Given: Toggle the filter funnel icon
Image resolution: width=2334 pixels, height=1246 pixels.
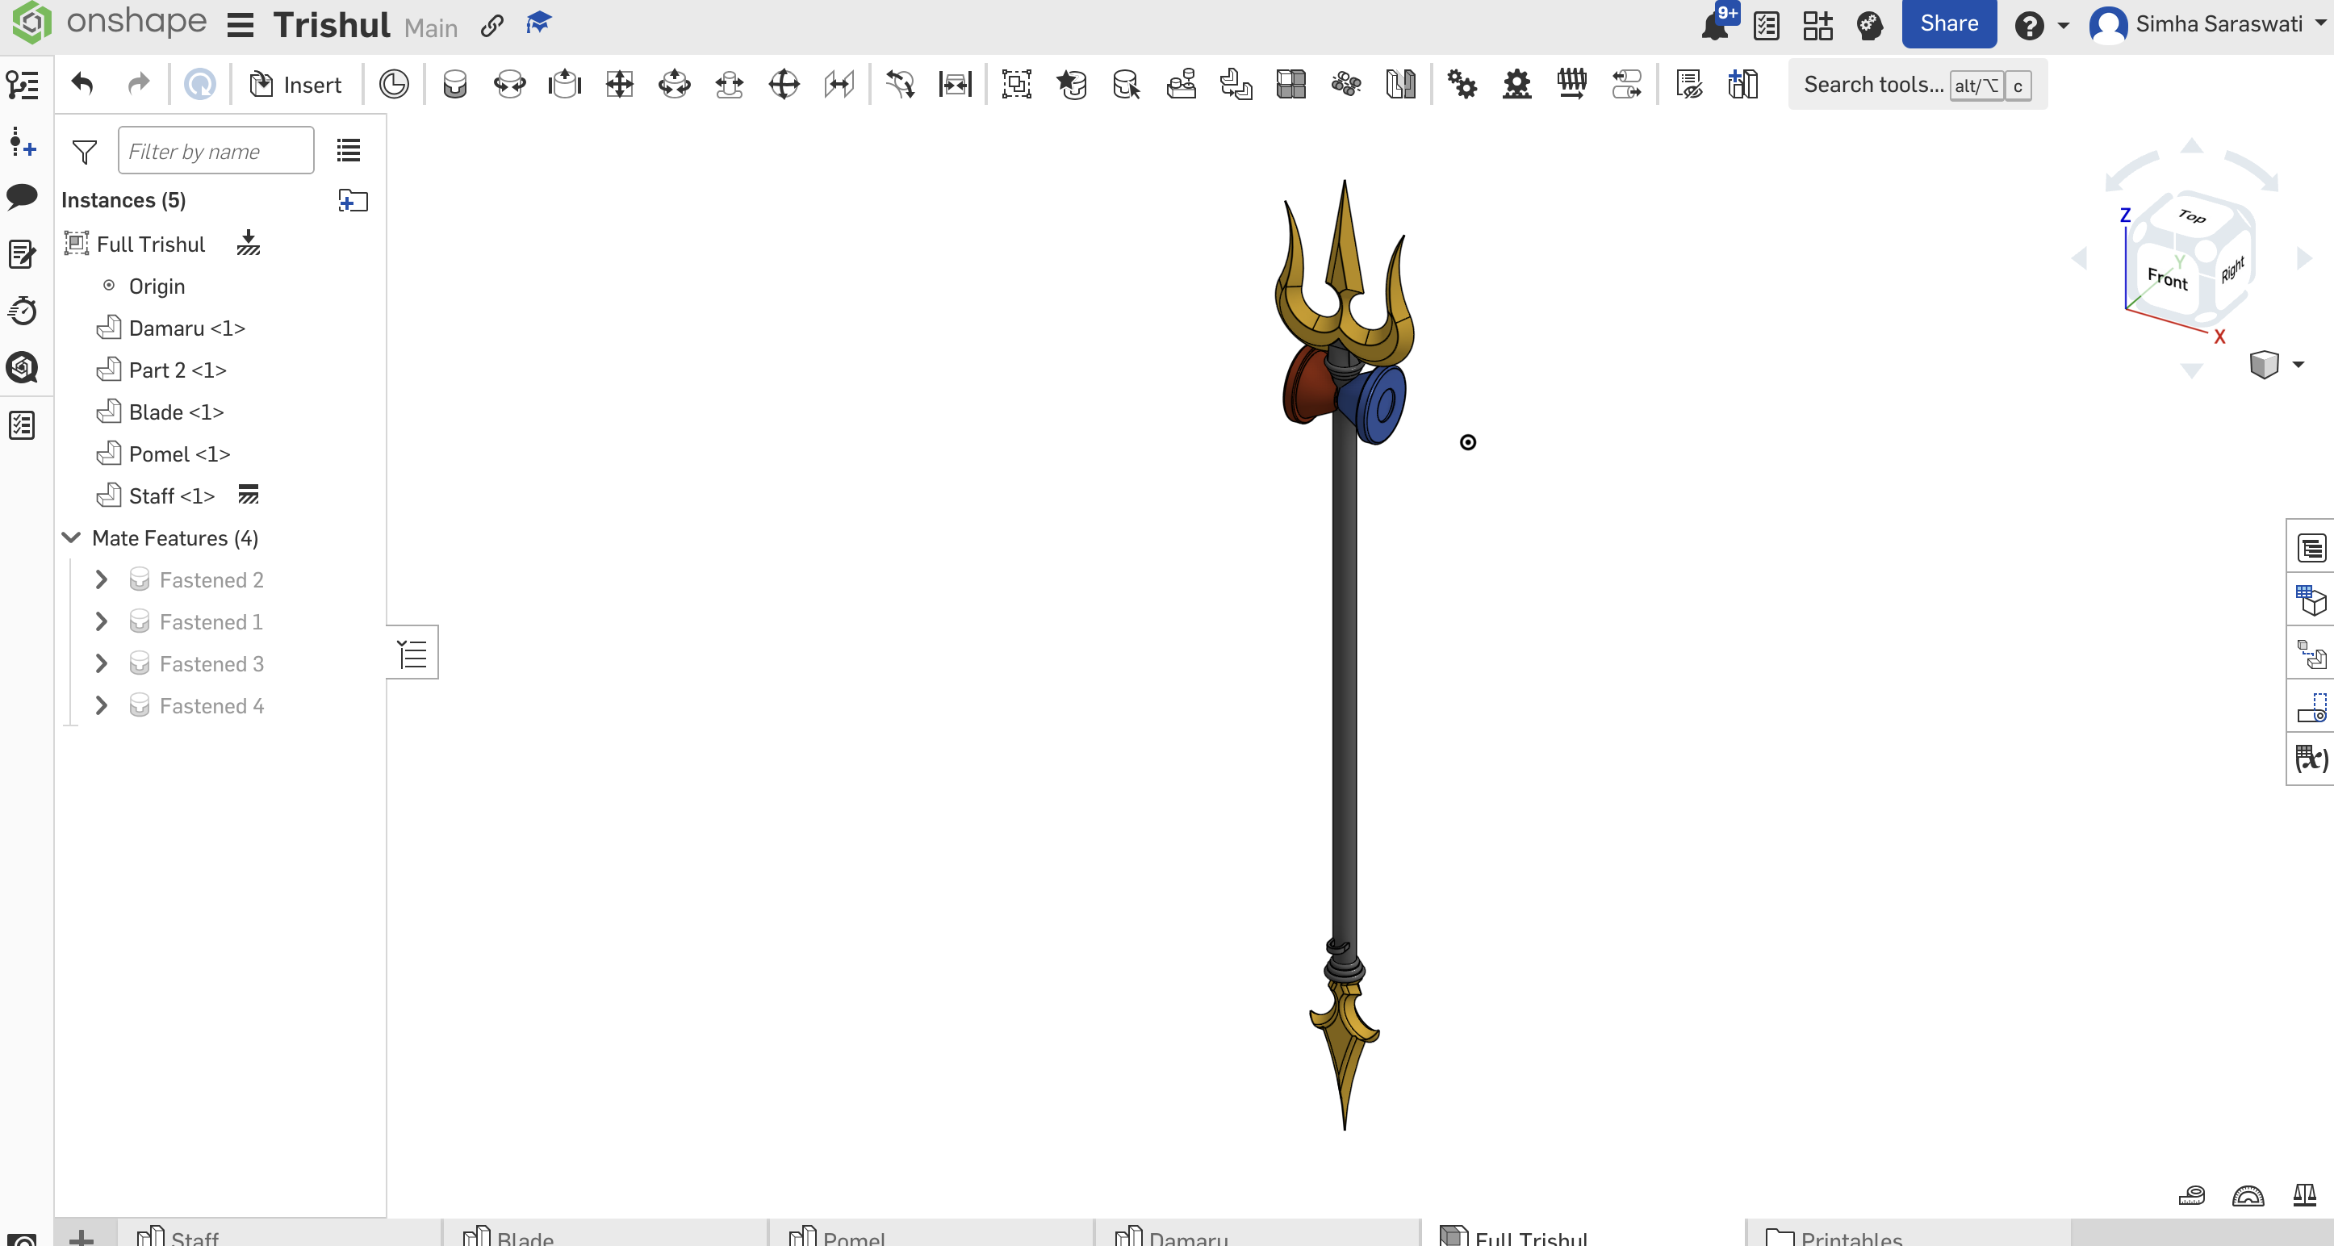Looking at the screenshot, I should pos(84,152).
